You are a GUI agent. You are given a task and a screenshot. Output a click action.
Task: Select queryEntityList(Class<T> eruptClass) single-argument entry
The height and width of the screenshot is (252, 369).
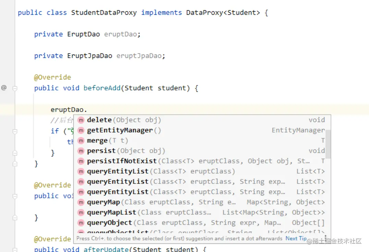202,172
